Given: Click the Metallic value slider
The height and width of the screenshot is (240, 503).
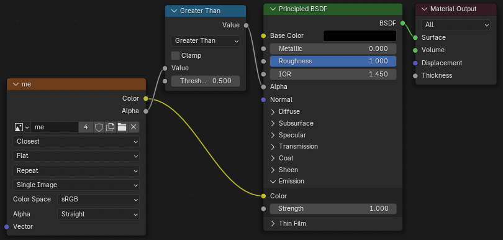Looking at the screenshot, I should (x=333, y=49).
